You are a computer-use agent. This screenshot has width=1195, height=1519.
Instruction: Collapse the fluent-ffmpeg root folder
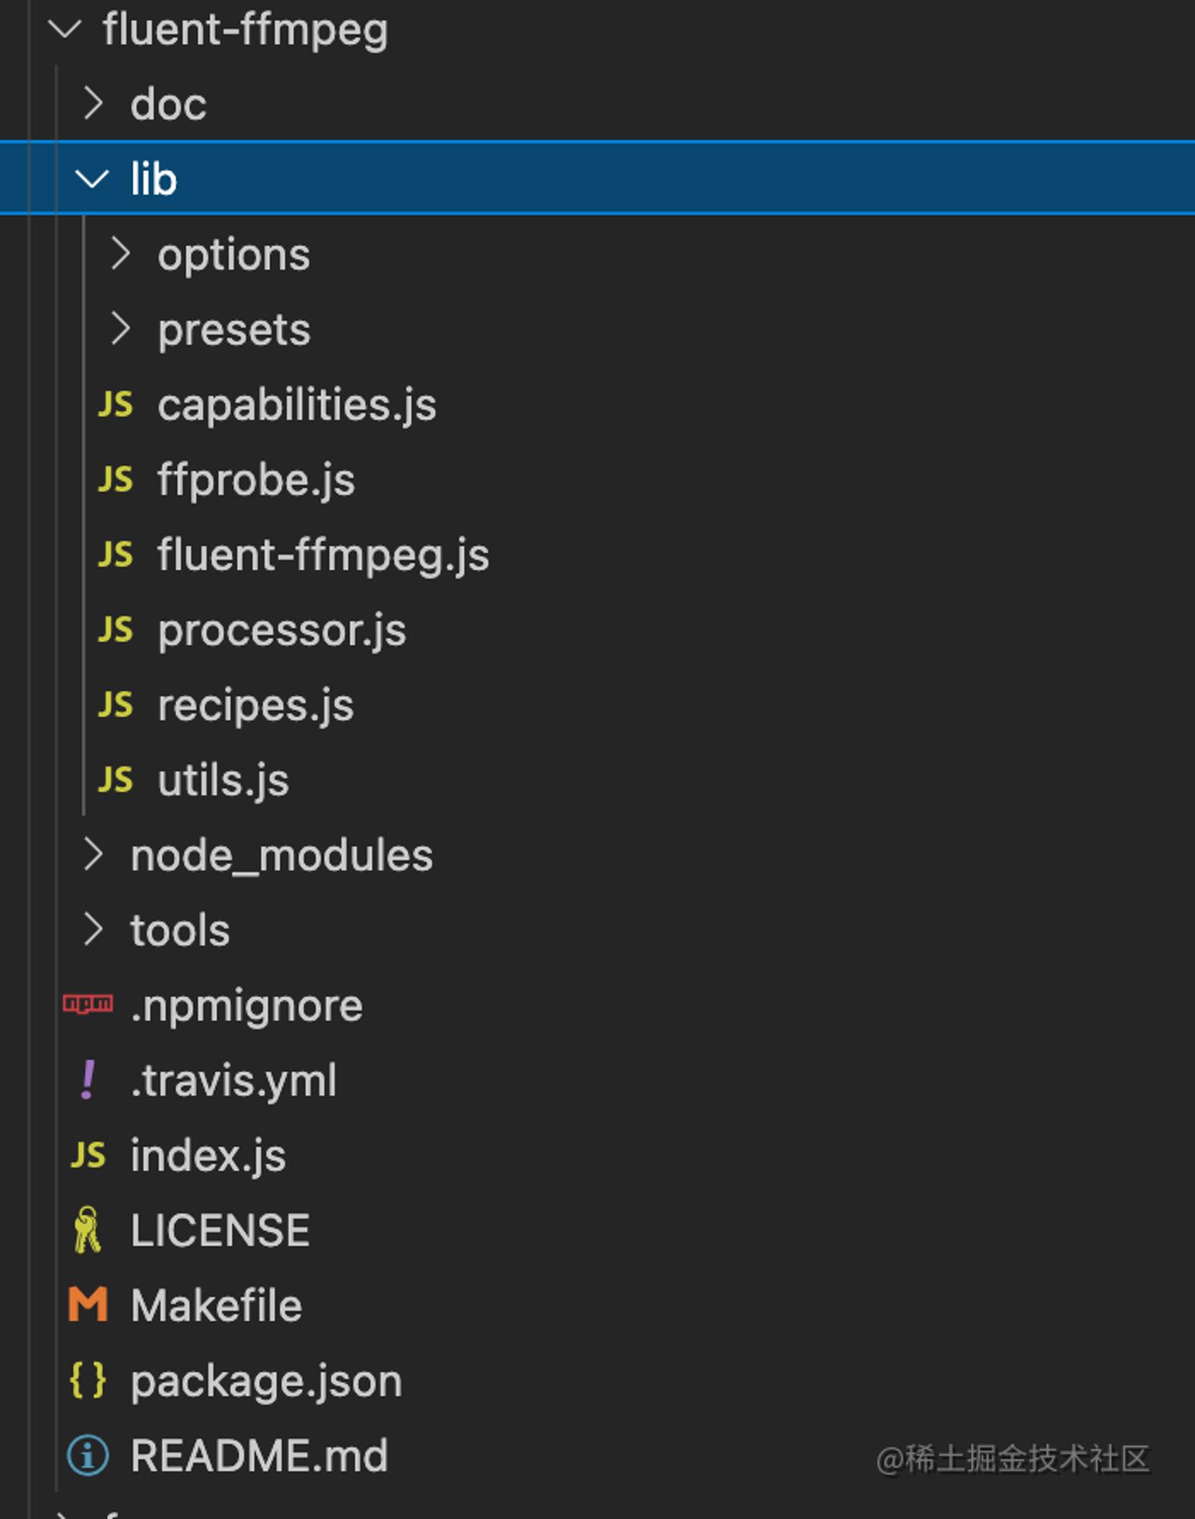coord(65,30)
